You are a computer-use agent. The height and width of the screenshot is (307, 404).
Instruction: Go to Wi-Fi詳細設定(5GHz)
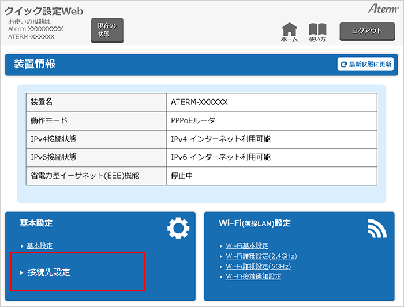pyautogui.click(x=258, y=267)
